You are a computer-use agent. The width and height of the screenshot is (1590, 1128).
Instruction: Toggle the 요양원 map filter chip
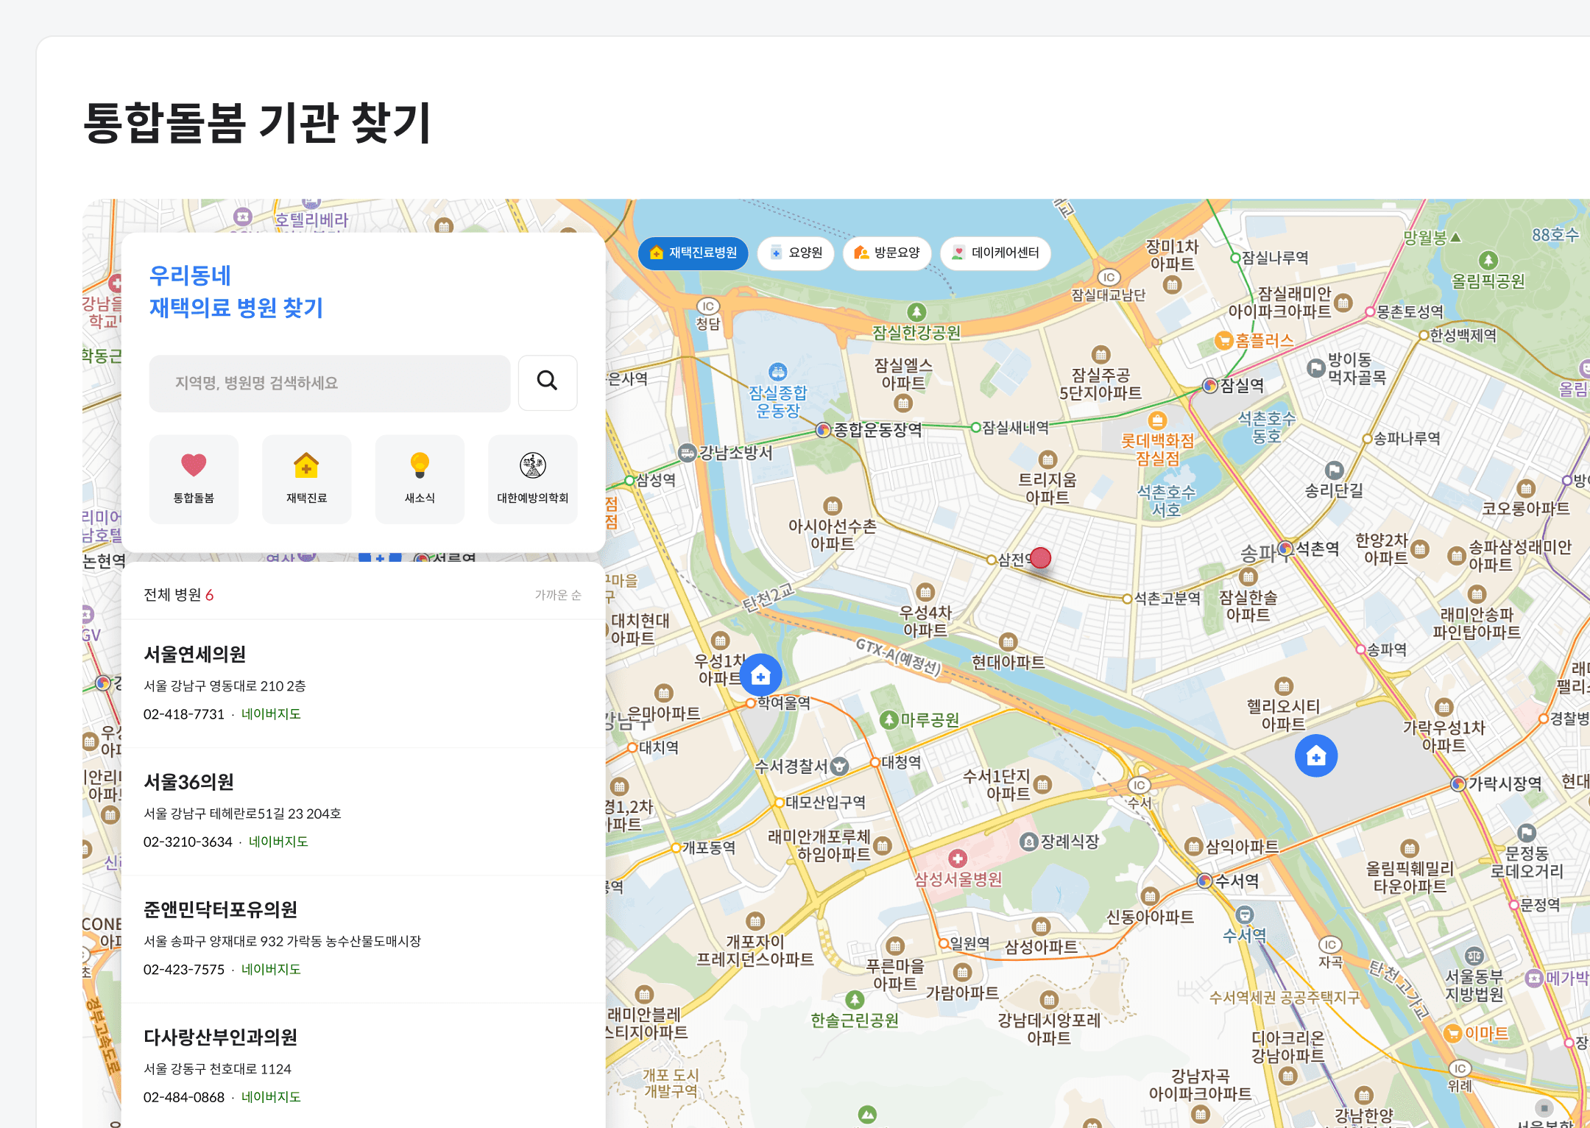click(x=796, y=253)
